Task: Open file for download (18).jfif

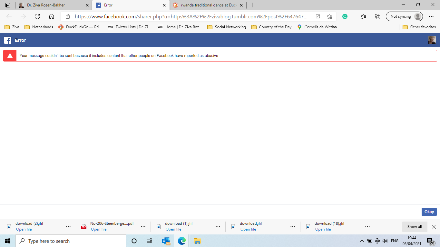Action: pos(323,229)
